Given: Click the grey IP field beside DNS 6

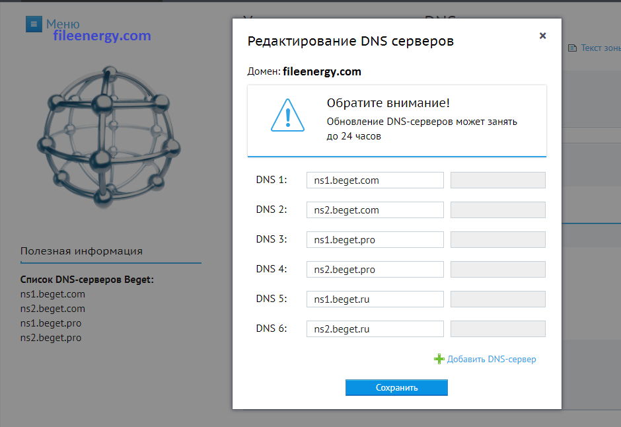Looking at the screenshot, I should pyautogui.click(x=498, y=329).
